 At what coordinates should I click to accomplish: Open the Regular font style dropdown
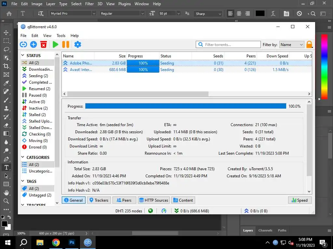tap(142, 14)
